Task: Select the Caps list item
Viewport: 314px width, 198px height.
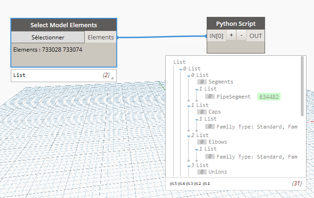Action: click(215, 112)
